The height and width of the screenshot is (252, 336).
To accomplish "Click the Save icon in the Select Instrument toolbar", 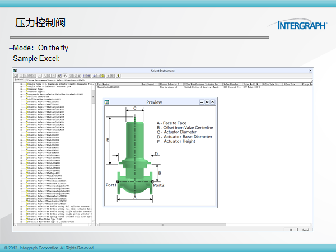I will [16, 76].
